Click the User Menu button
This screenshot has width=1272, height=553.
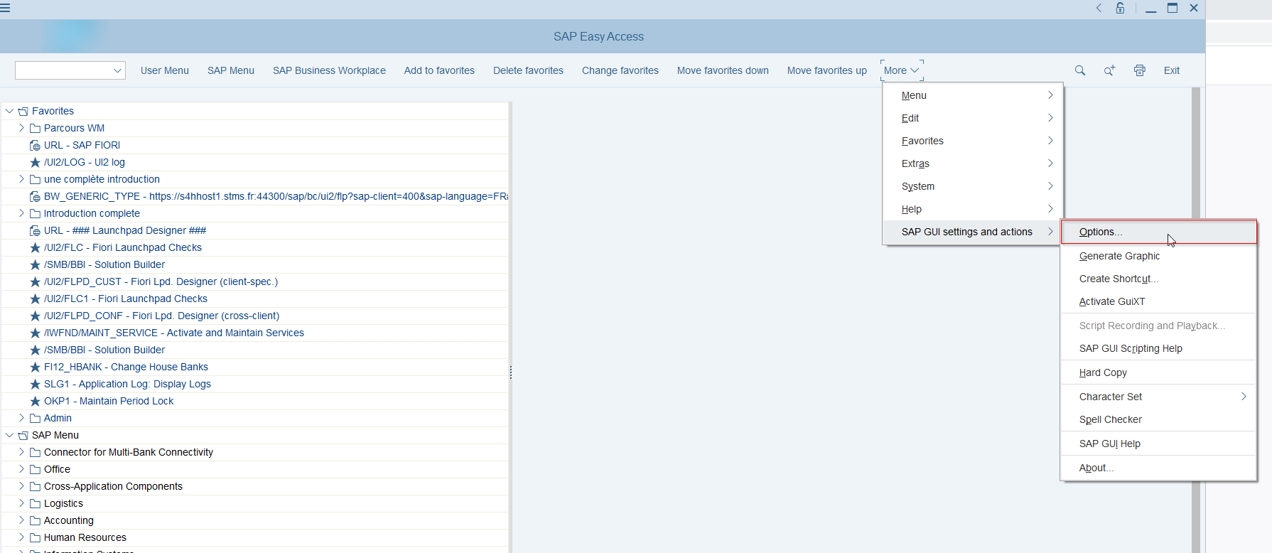[165, 70]
